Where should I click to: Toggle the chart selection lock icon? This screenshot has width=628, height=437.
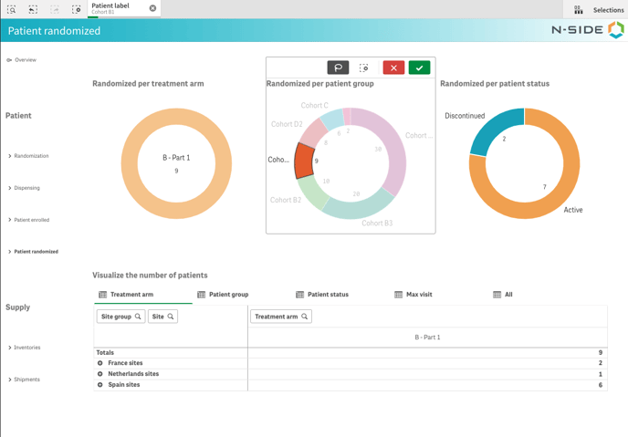[x=364, y=68]
